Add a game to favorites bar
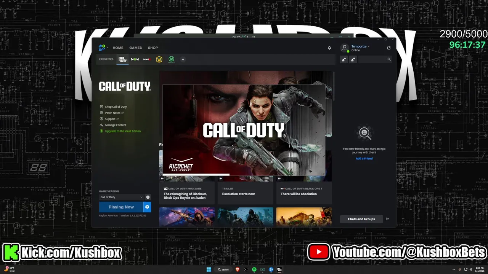This screenshot has width=488, height=274. [x=183, y=59]
